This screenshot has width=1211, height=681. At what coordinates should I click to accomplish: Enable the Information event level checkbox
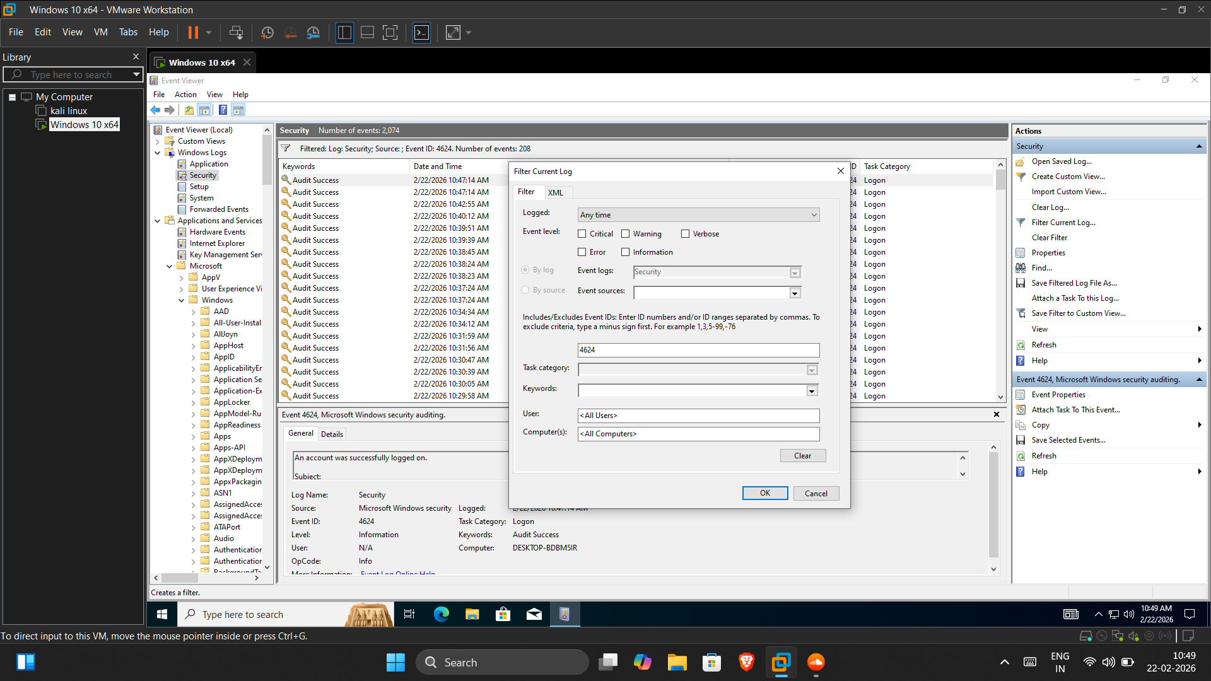point(626,252)
